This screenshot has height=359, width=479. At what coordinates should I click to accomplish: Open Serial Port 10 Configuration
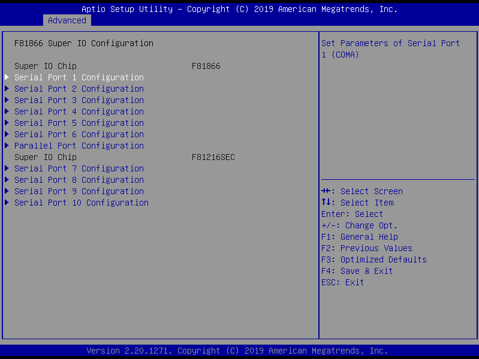(82, 203)
